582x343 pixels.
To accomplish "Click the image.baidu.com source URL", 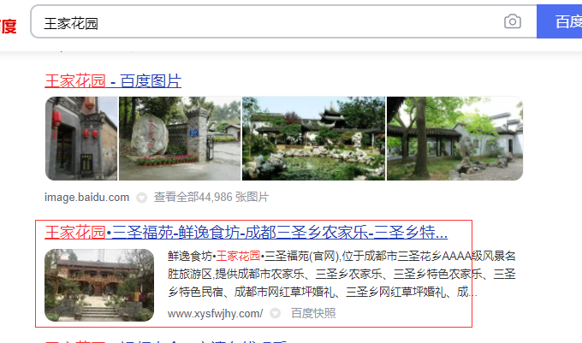I will (x=86, y=198).
